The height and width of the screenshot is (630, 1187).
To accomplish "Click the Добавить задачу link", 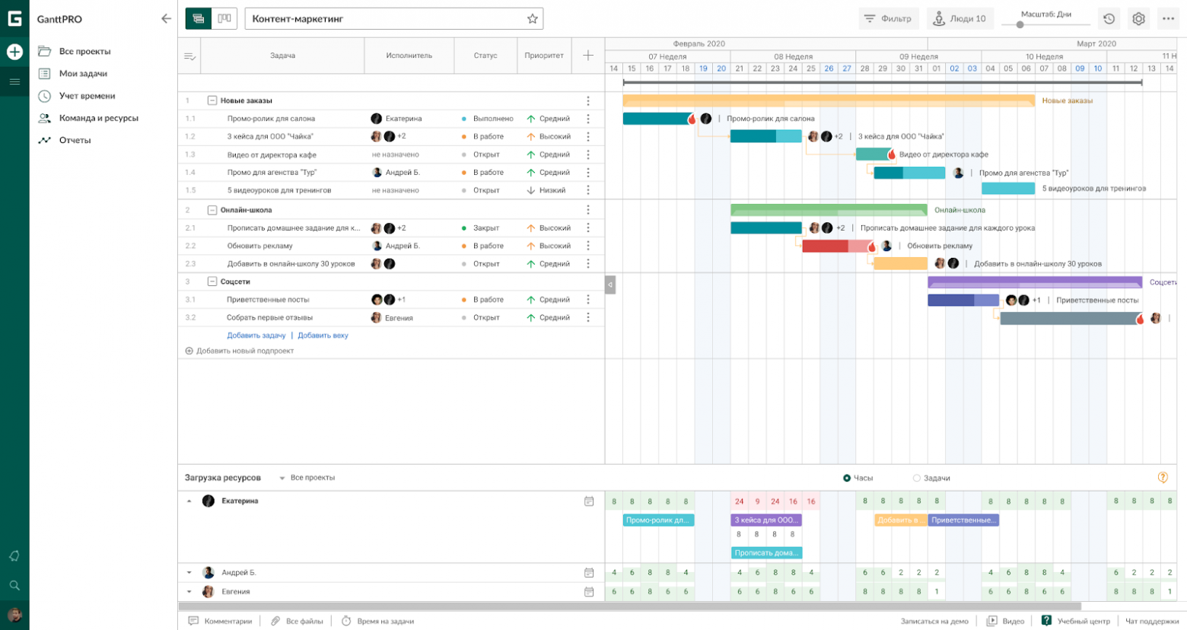I will [256, 336].
